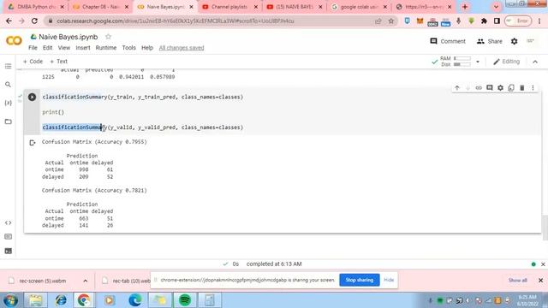Expand rec-screen (5).webm download options
This screenshot has width=548, height=308.
tap(86, 281)
